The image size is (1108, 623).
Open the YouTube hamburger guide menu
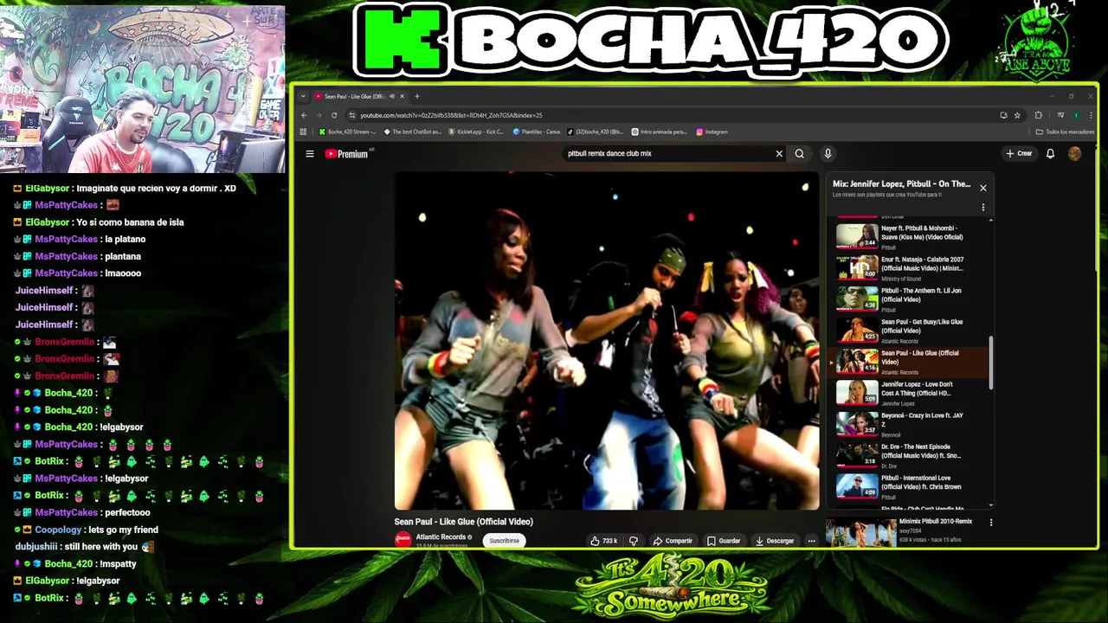click(x=310, y=154)
